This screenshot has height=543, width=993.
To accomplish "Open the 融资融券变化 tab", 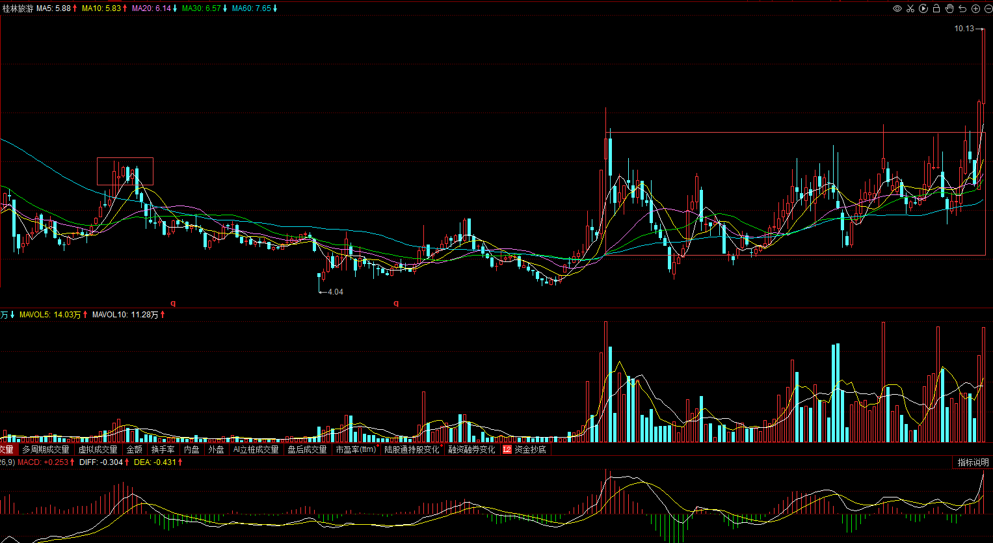I will (x=471, y=449).
